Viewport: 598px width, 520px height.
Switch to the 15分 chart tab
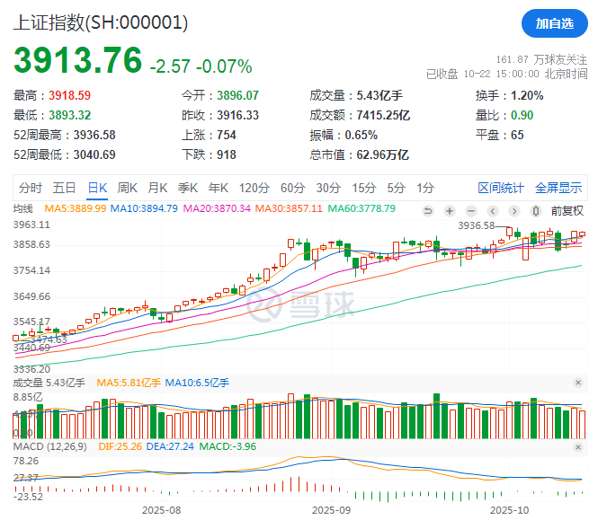coord(364,188)
